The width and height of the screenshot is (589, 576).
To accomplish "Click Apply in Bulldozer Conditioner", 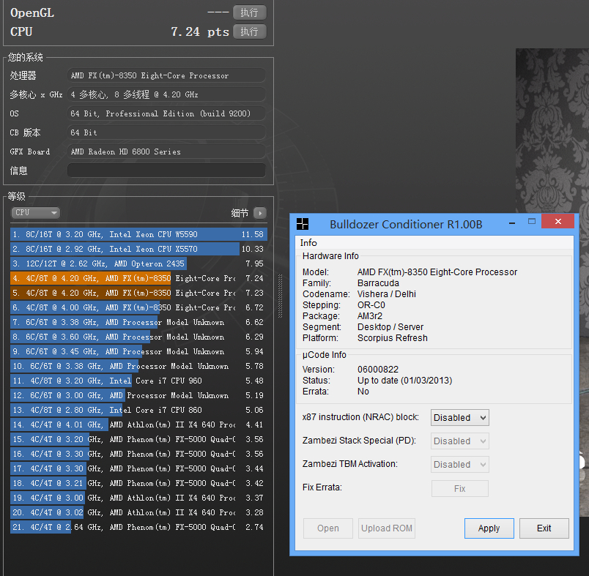I will 489,528.
